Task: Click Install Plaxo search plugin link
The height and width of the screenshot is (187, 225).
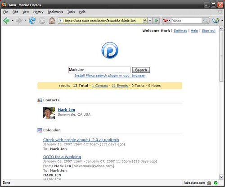Action: coord(110,75)
